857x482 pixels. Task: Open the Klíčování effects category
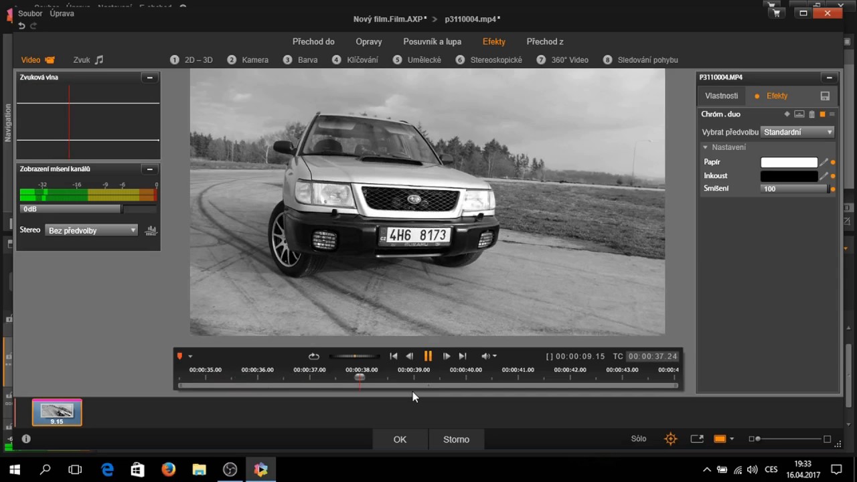356,60
